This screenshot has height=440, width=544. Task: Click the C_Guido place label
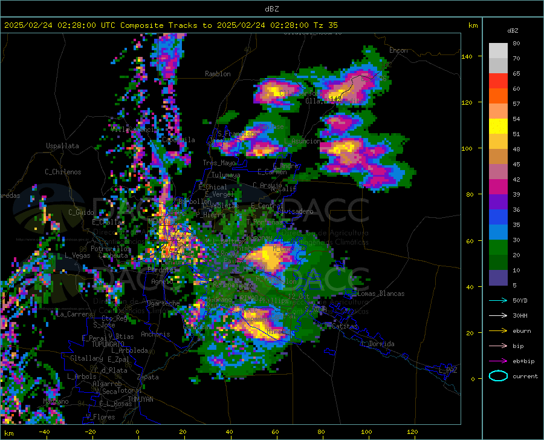[81, 212]
